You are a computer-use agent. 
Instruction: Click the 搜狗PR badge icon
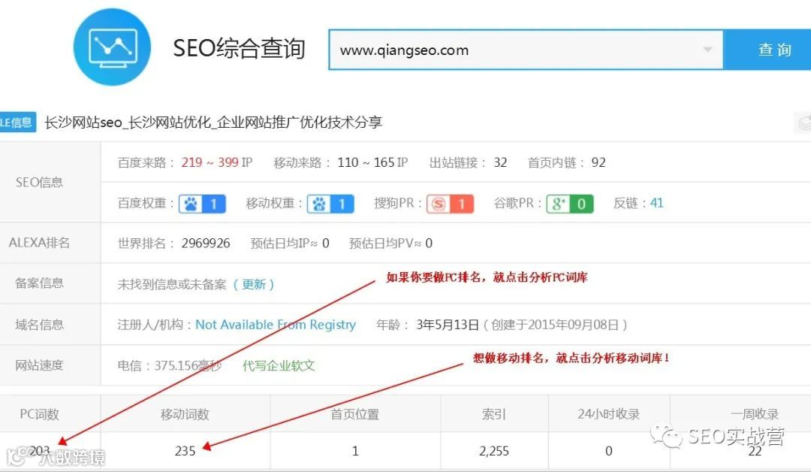pyautogui.click(x=450, y=204)
